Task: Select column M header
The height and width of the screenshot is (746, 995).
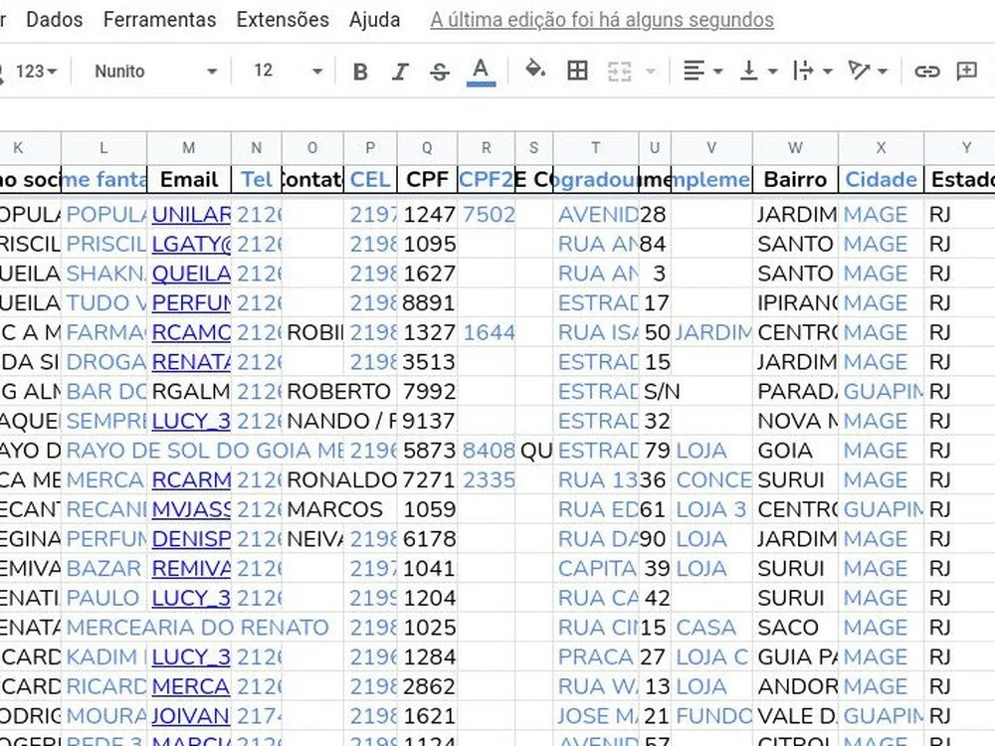Action: pyautogui.click(x=189, y=148)
